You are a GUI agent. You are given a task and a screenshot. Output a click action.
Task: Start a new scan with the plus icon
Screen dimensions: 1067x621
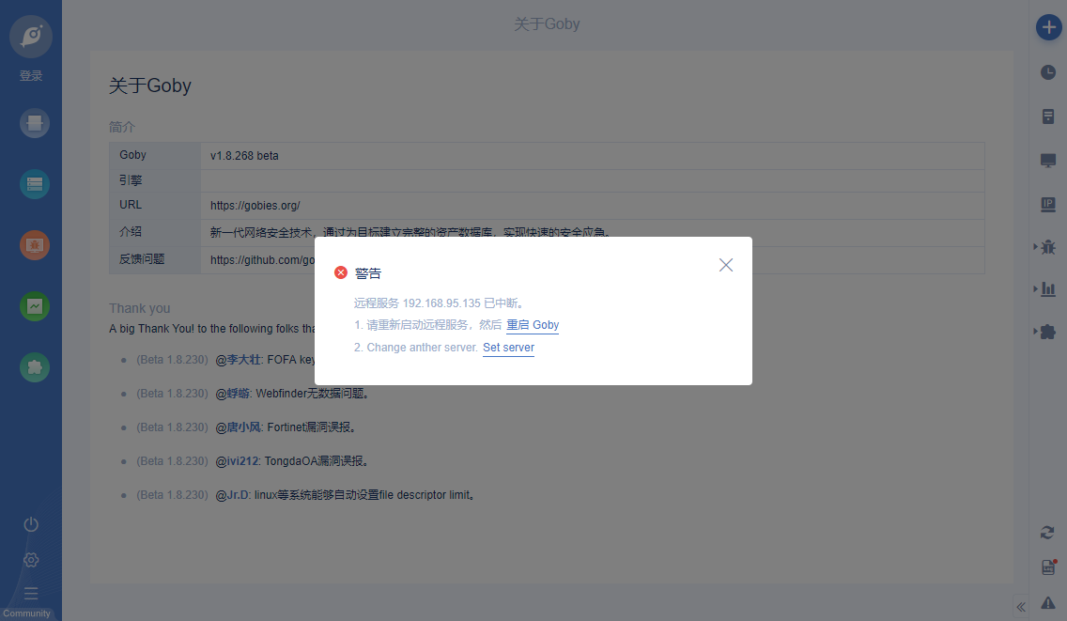(x=1047, y=27)
